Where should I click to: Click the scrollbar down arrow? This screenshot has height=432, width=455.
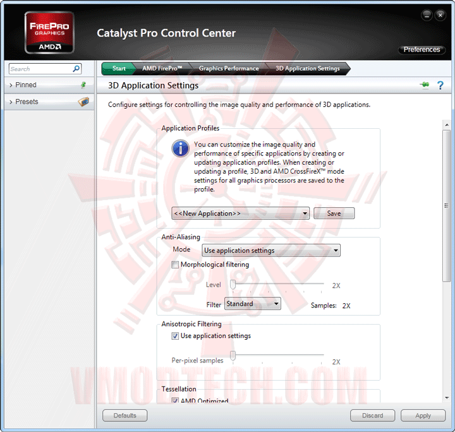coord(447,398)
